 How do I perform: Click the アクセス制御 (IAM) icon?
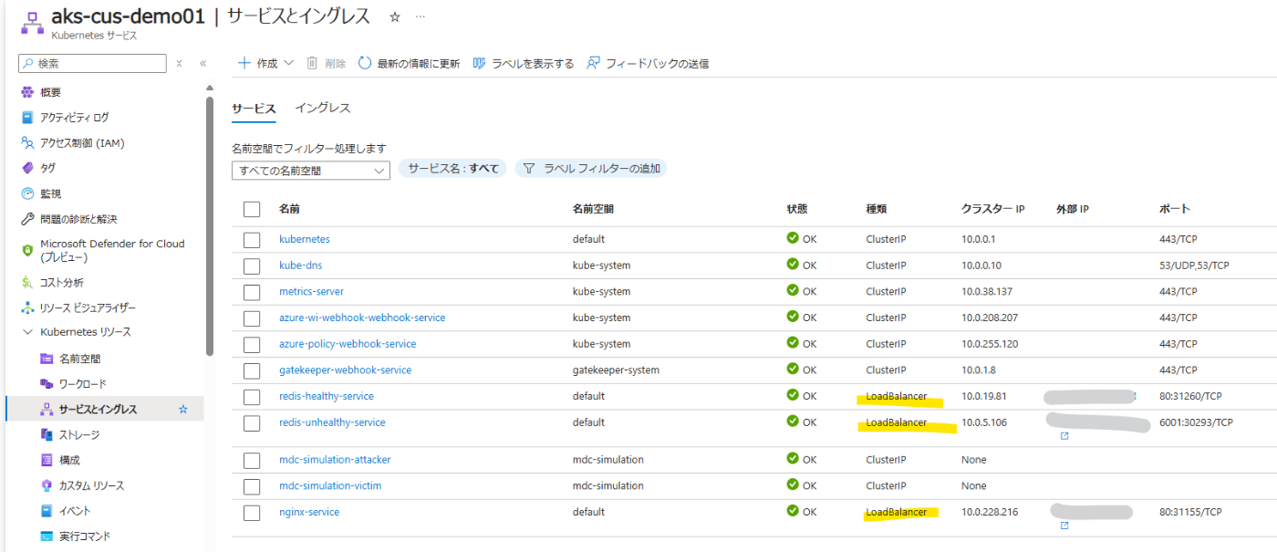click(x=27, y=143)
